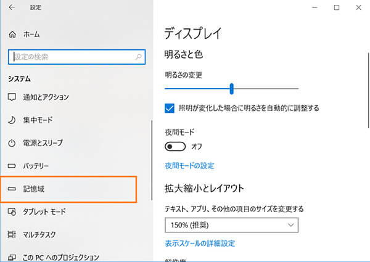Open 表示スケールの詳細設定 link

tap(200, 244)
